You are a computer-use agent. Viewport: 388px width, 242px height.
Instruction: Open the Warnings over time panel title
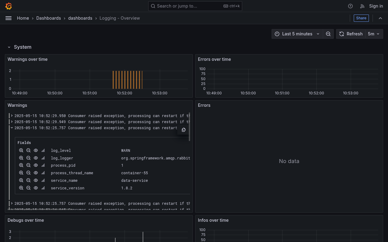[x=28, y=59]
